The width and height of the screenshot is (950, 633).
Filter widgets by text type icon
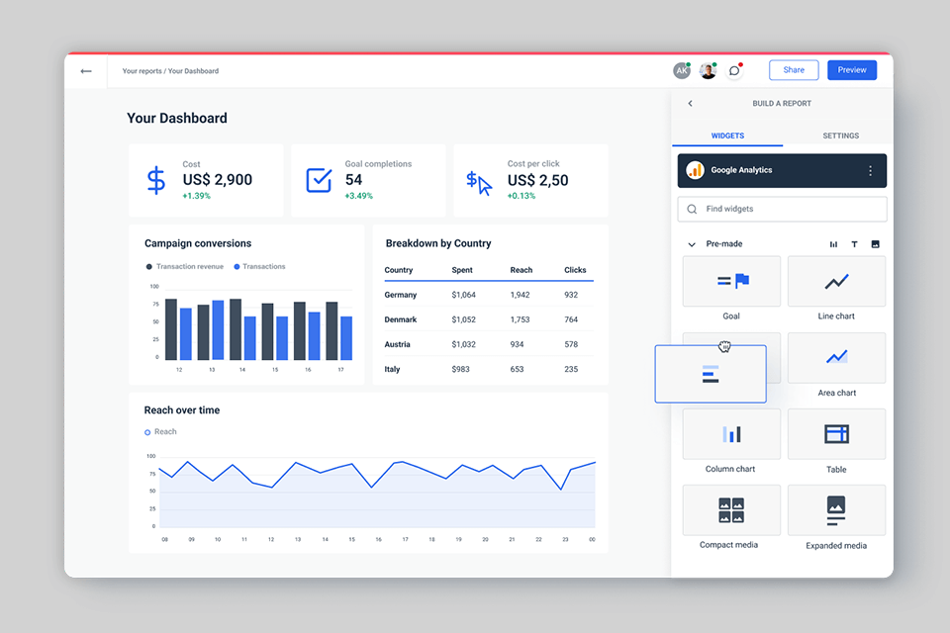point(854,244)
